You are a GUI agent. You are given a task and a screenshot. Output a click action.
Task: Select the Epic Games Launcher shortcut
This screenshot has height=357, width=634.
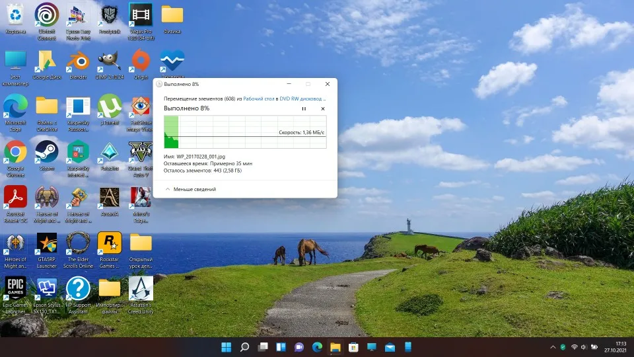(x=15, y=296)
